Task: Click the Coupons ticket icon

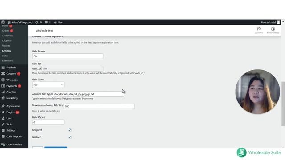Action: pyautogui.click(x=3, y=74)
